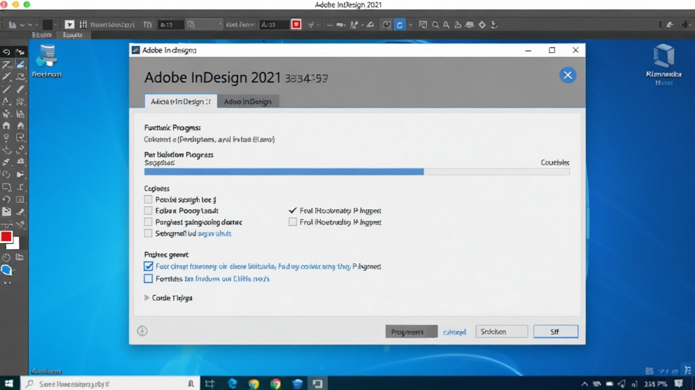Switch to the second 'Adoa InDesign' dialog tab
This screenshot has height=390, width=695.
click(248, 102)
